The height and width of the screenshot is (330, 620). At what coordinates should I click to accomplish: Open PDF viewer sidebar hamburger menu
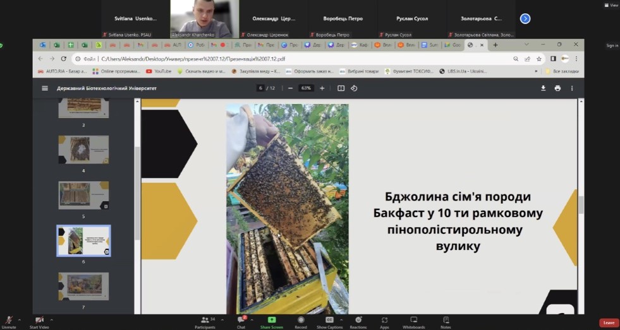click(x=45, y=88)
